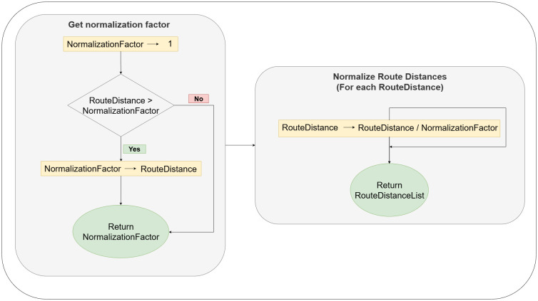Select the 'Get normalization factor' heading
This screenshot has height=301, width=538.
118,25
